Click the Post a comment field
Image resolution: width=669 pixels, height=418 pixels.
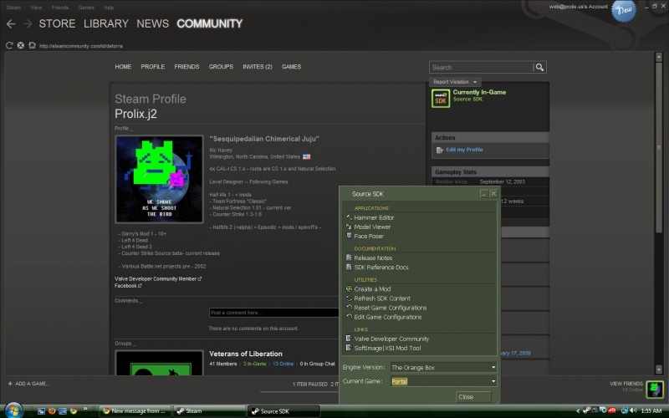click(x=274, y=313)
